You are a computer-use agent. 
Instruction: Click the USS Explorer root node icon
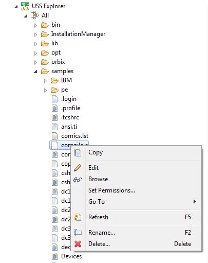[x=25, y=6]
